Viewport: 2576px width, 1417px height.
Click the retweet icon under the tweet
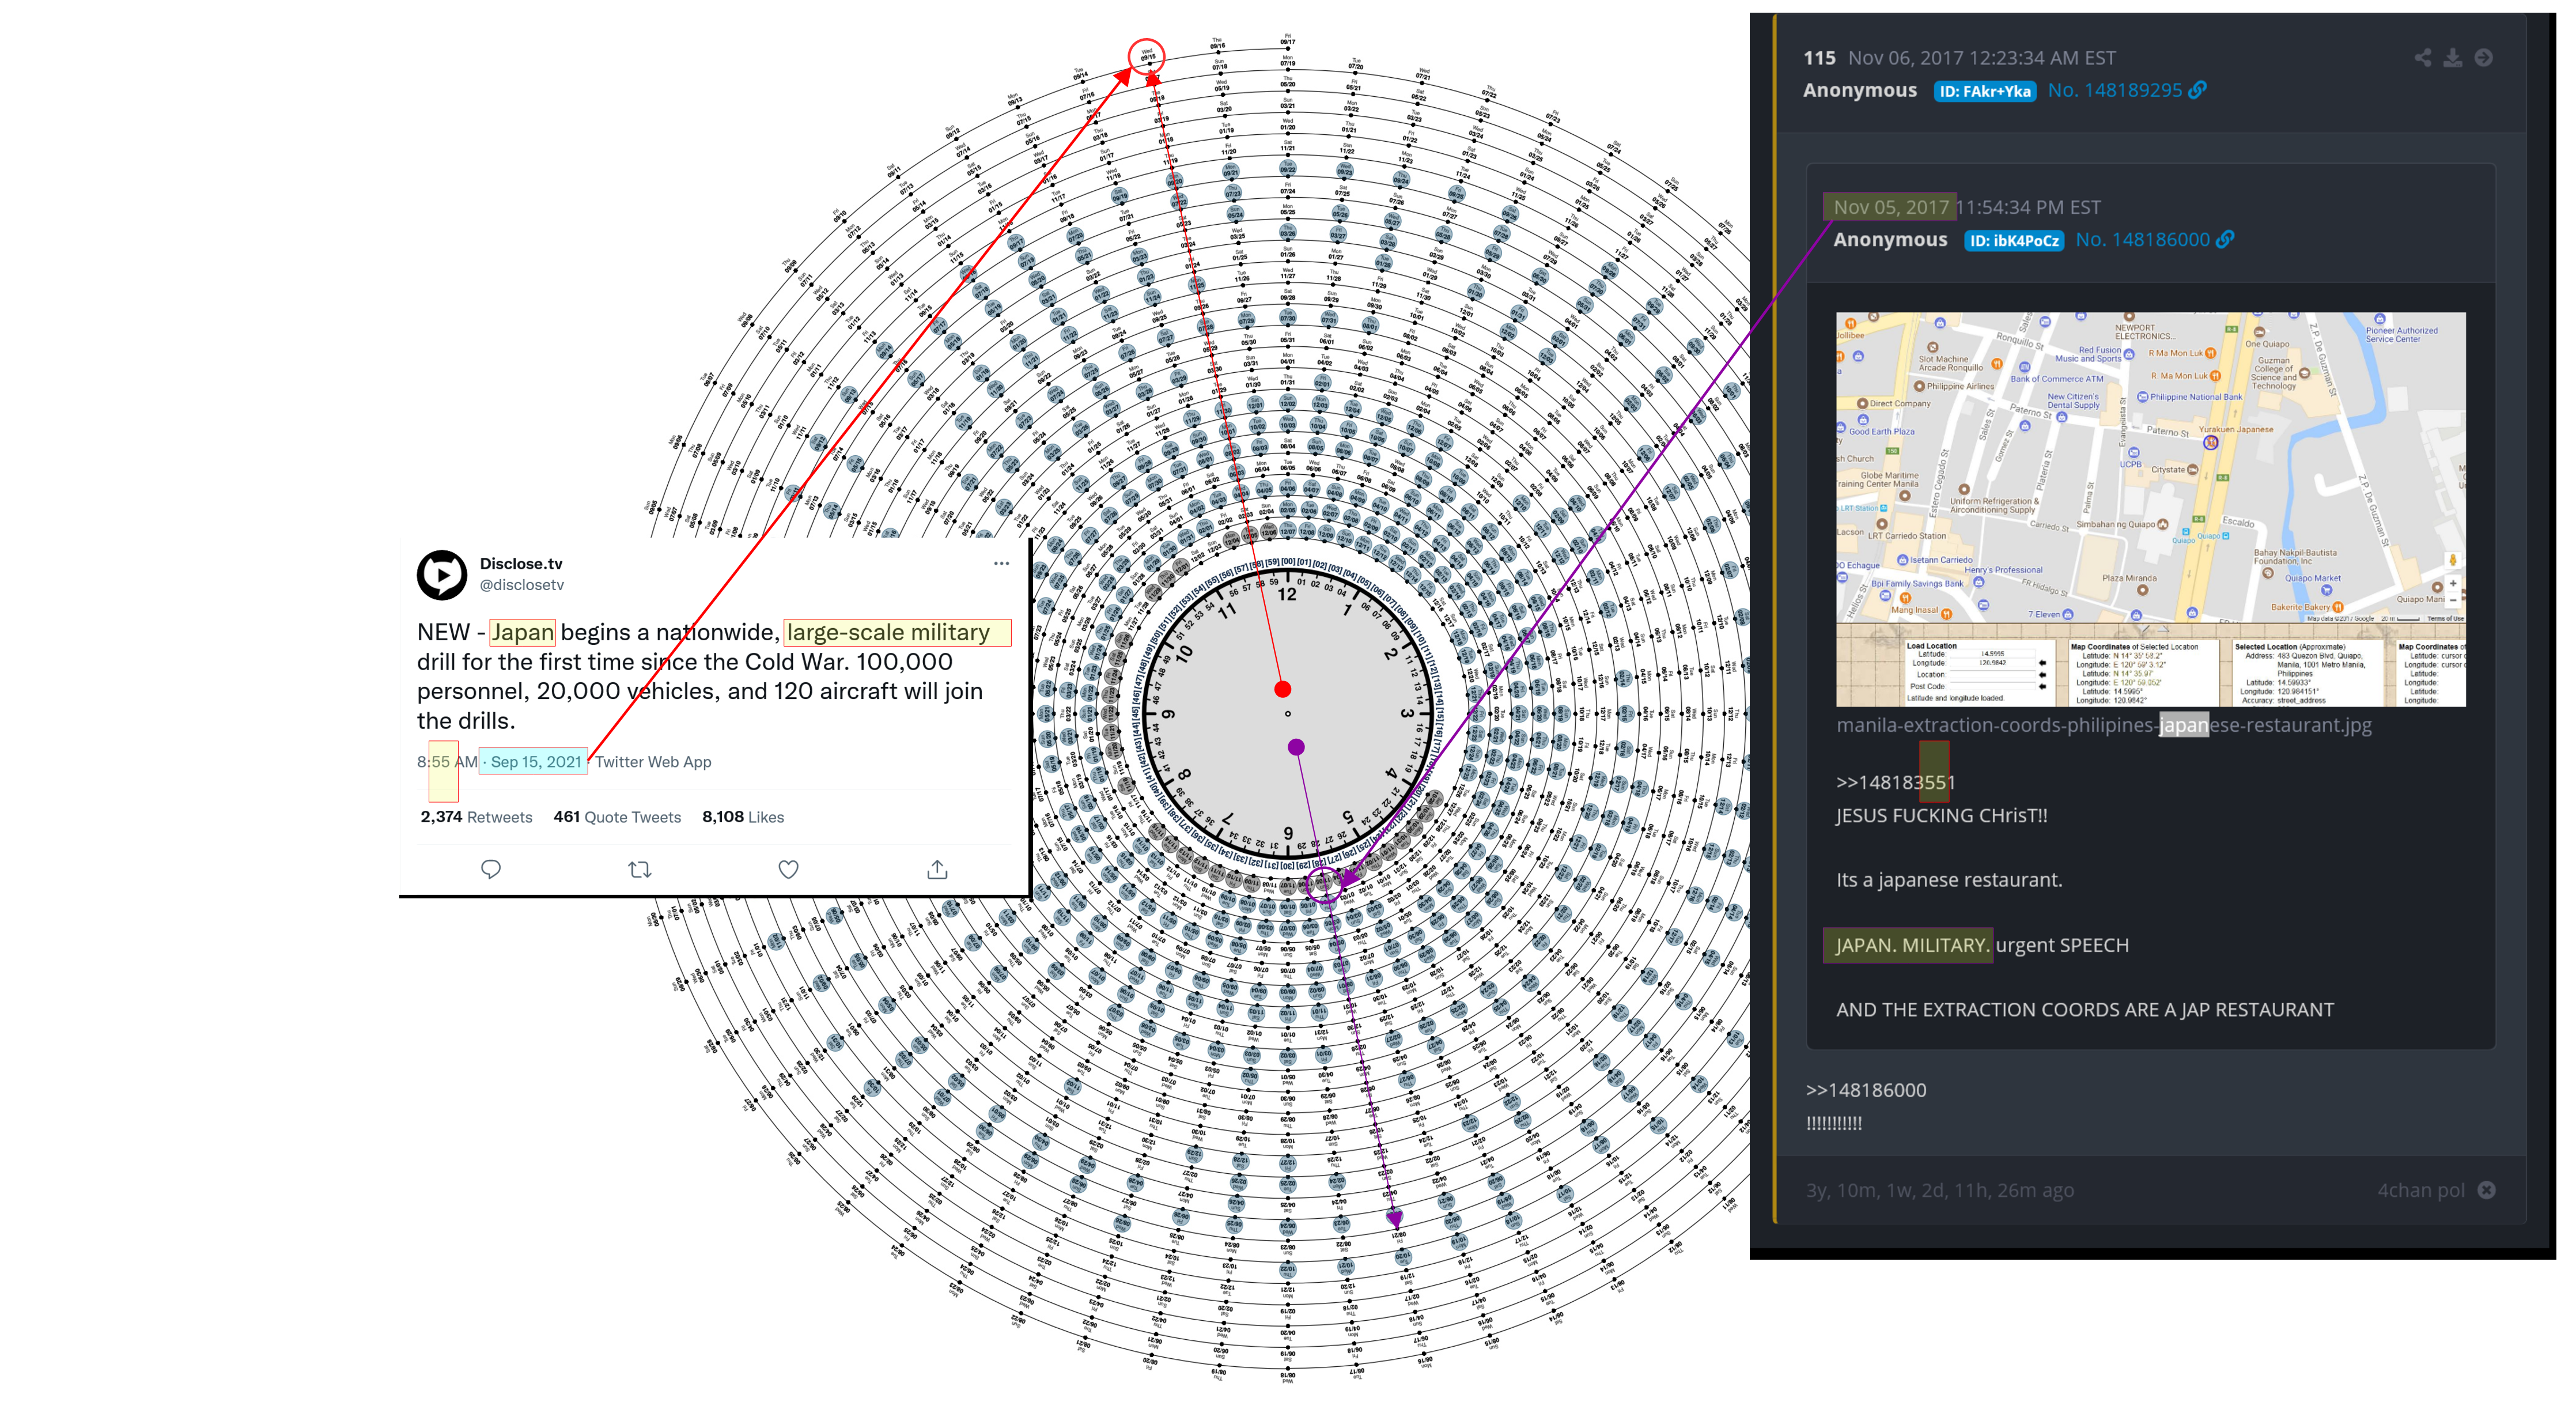(x=640, y=869)
